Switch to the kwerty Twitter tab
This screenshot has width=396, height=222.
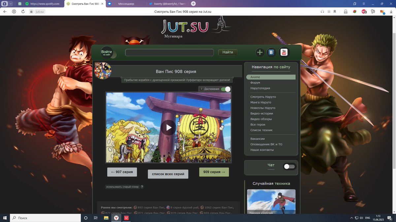tap(168, 4)
